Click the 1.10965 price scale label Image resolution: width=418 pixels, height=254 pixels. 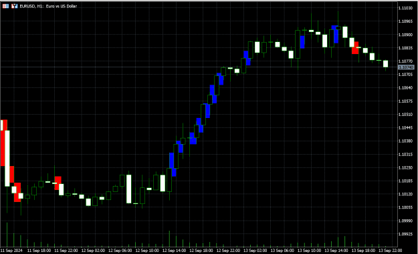[x=405, y=21]
